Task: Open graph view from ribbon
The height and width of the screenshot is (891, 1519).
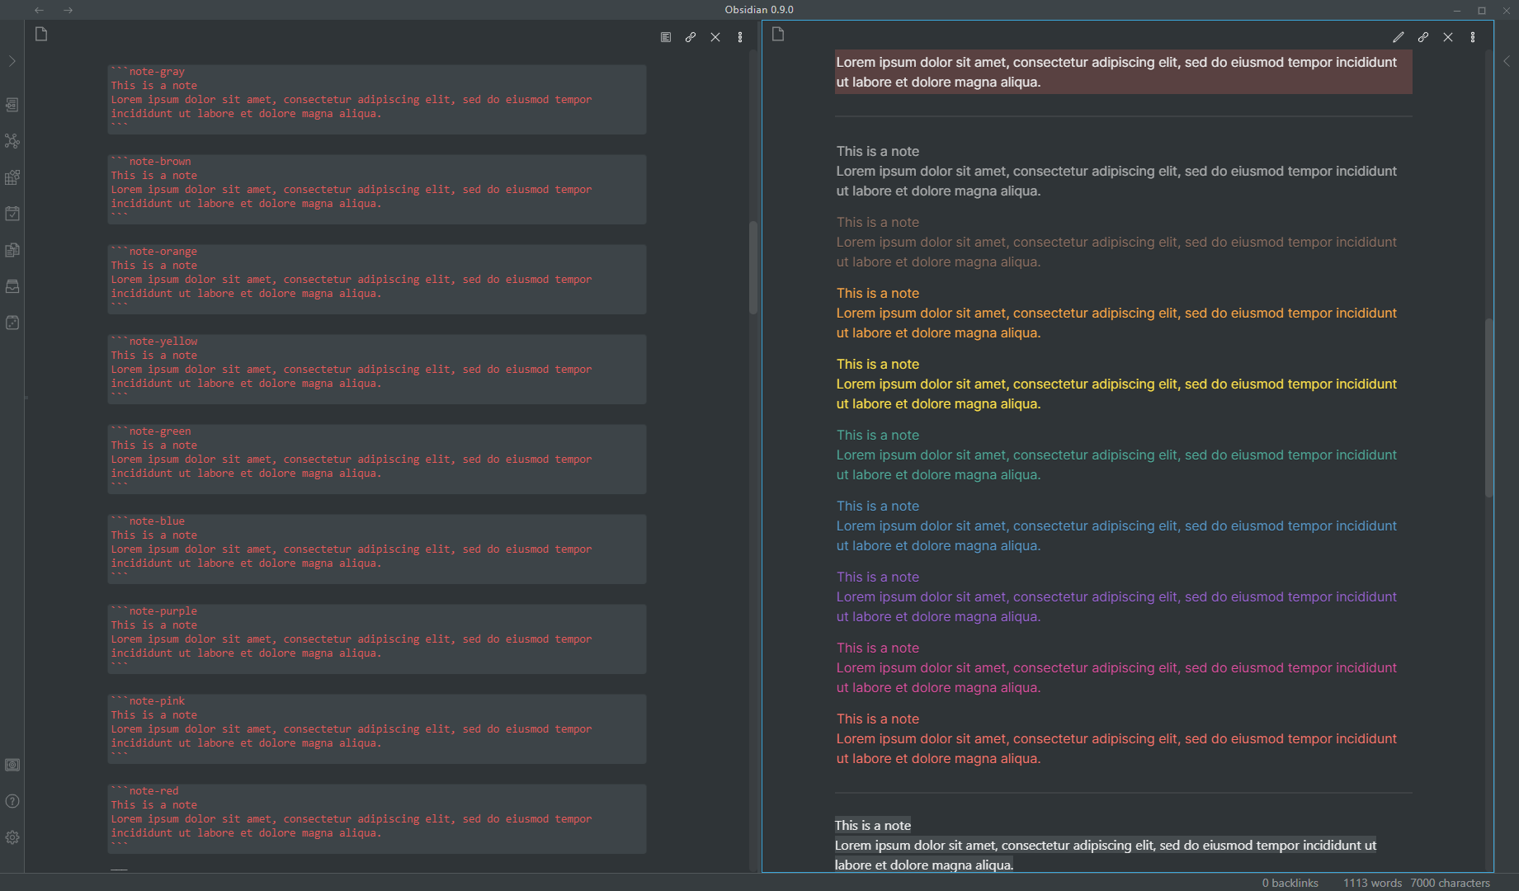Action: point(12,141)
